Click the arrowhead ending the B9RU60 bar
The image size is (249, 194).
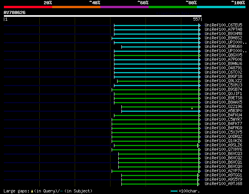click(x=200, y=47)
